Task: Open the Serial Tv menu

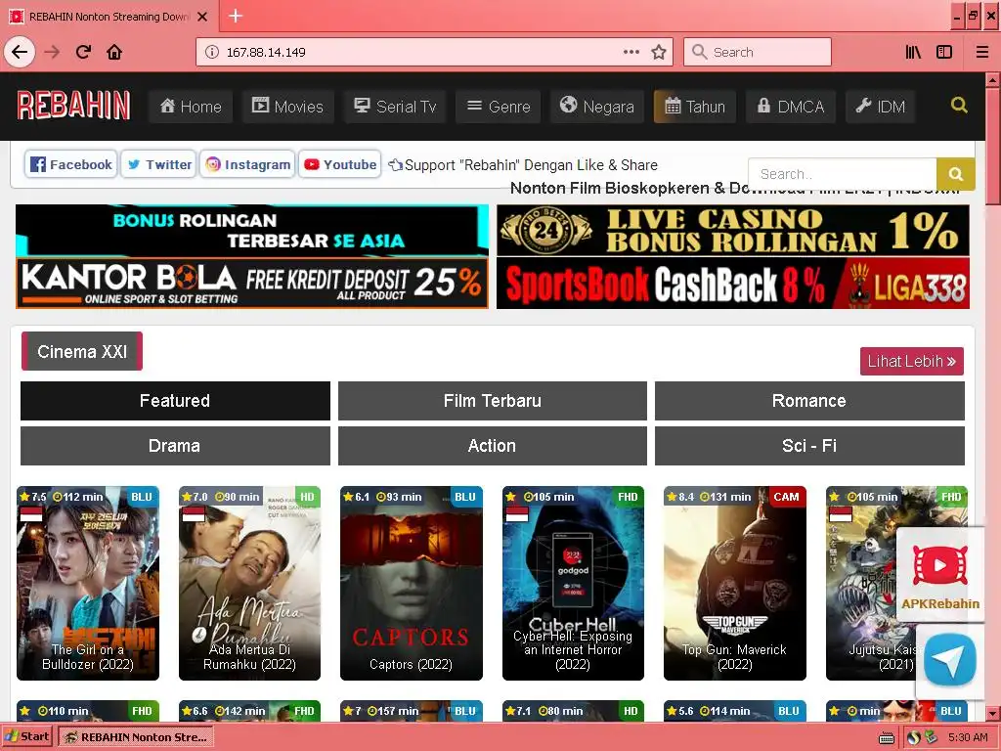Action: (x=395, y=106)
